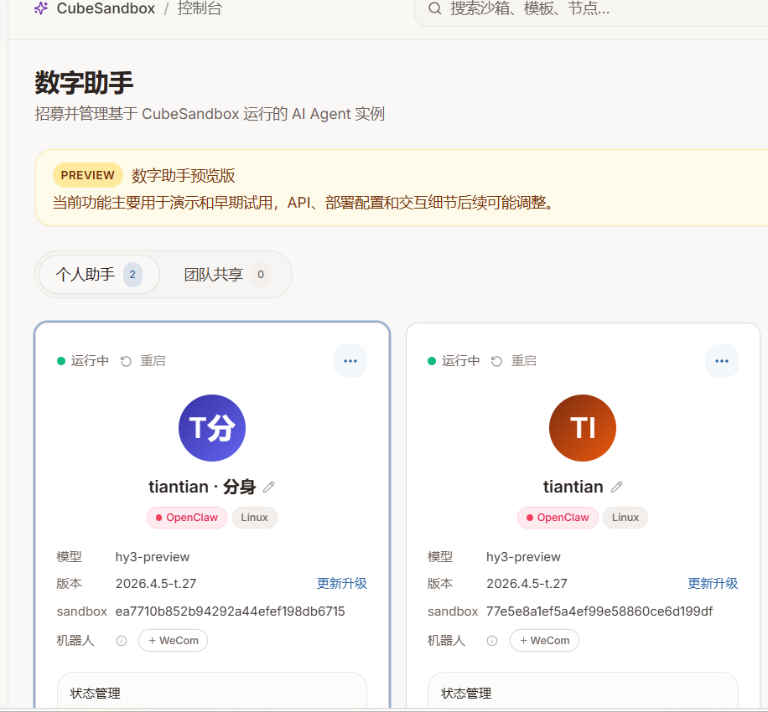Switch to the 团队共享 tab

pyautogui.click(x=226, y=275)
